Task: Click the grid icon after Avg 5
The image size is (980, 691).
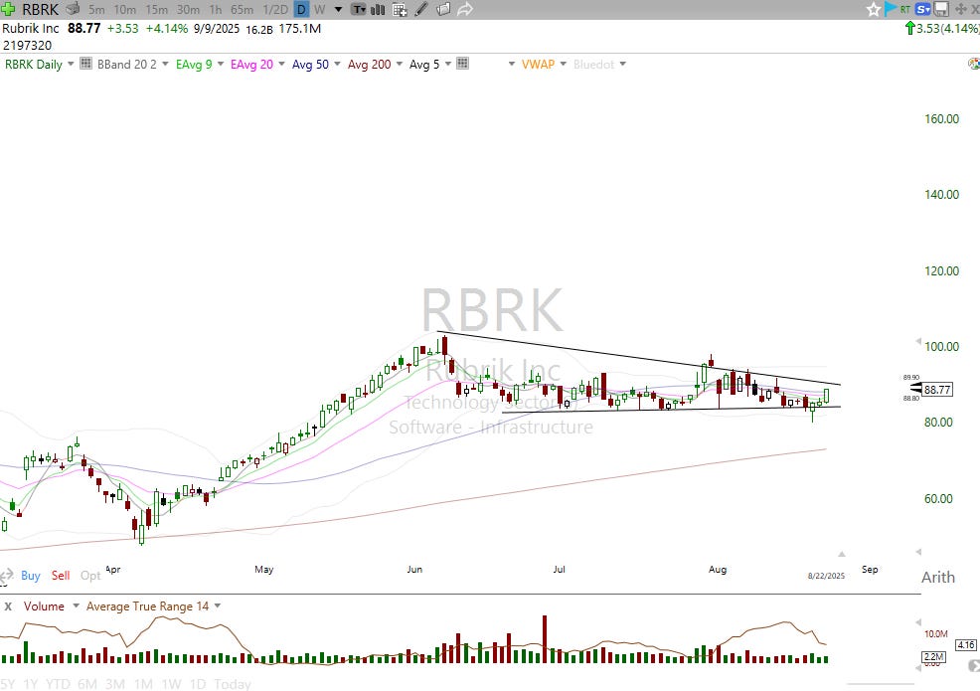Action: tap(462, 64)
